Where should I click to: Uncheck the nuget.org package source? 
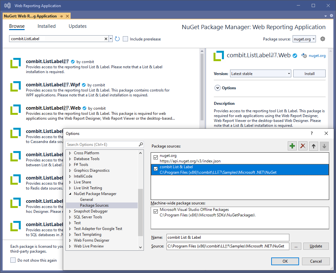coord(156,158)
